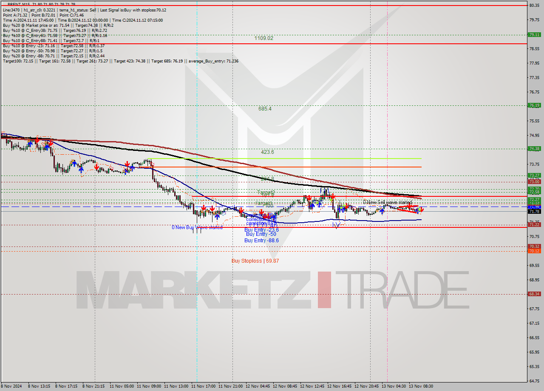The height and width of the screenshot is (391, 544).
Task: Click the current price 71.78 tag
Action: pyautogui.click(x=534, y=211)
